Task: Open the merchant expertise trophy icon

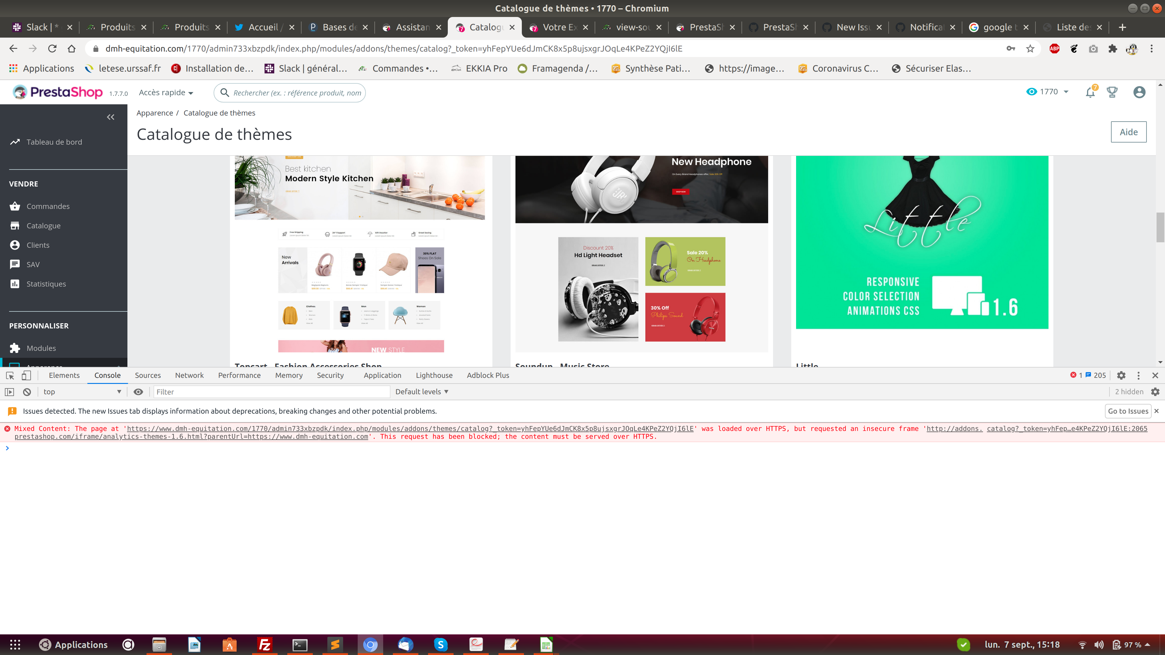Action: coord(1112,92)
